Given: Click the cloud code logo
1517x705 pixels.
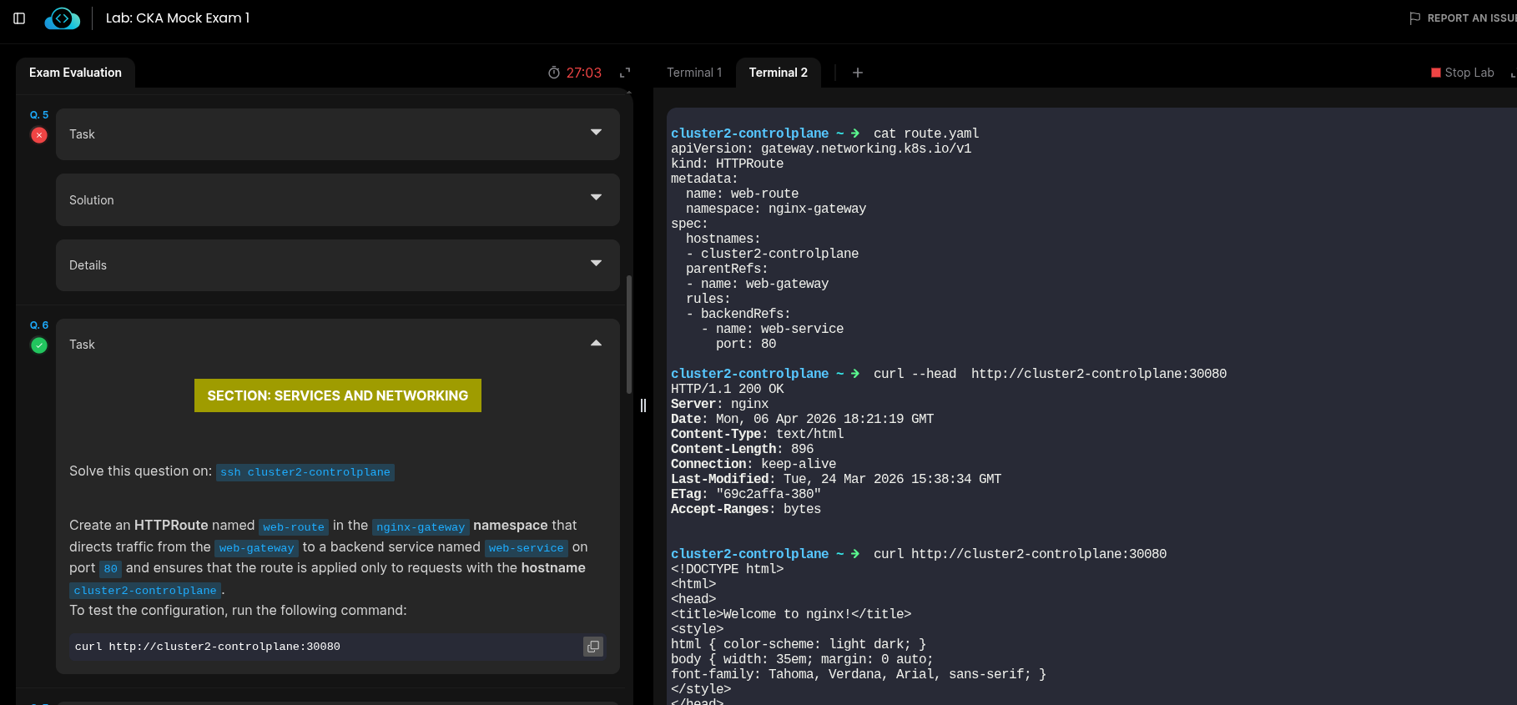Looking at the screenshot, I should coord(63,18).
